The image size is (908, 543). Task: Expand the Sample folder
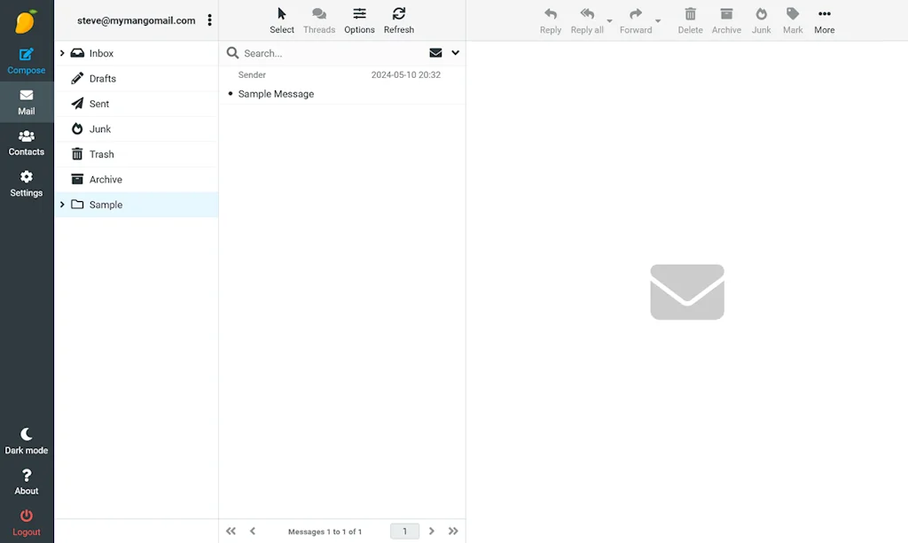61,204
